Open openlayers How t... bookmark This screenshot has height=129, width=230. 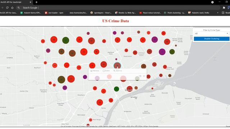(101, 13)
